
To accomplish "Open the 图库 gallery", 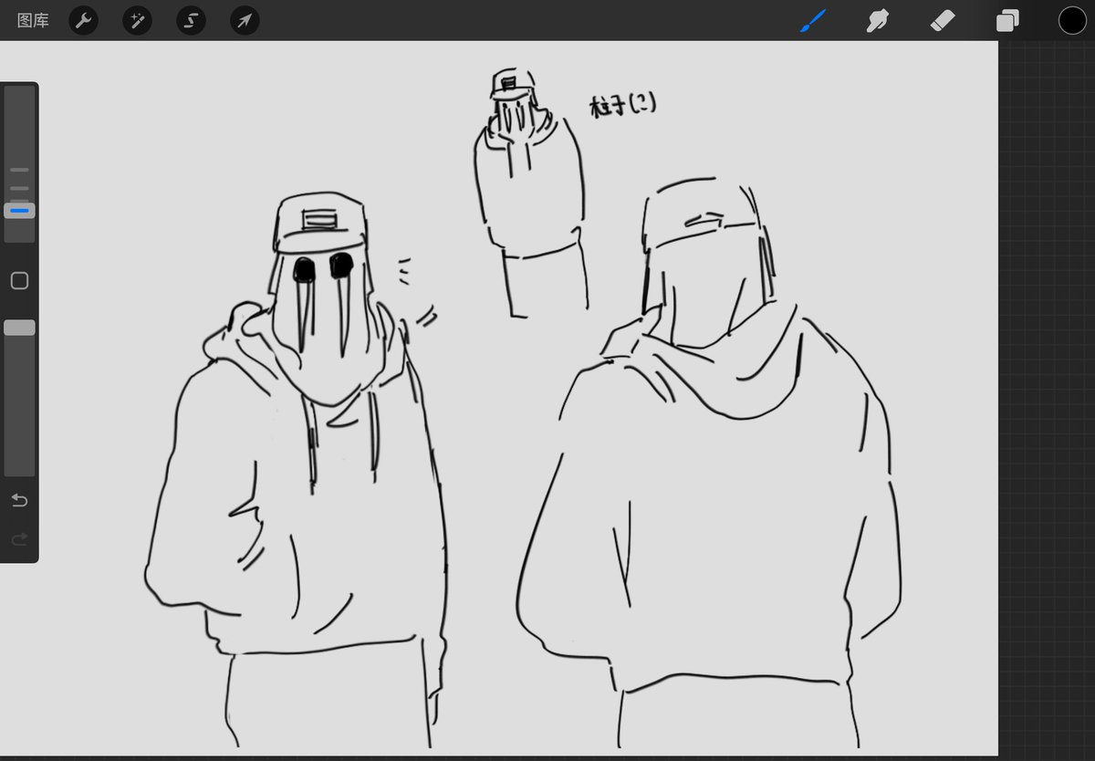I will coord(33,20).
